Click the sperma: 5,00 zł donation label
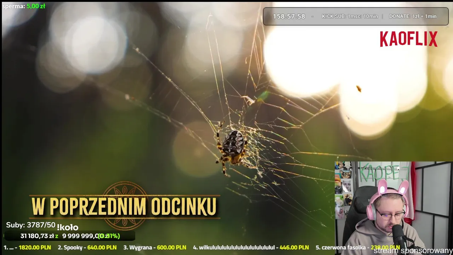This screenshot has height=255, width=453. pyautogui.click(x=24, y=6)
